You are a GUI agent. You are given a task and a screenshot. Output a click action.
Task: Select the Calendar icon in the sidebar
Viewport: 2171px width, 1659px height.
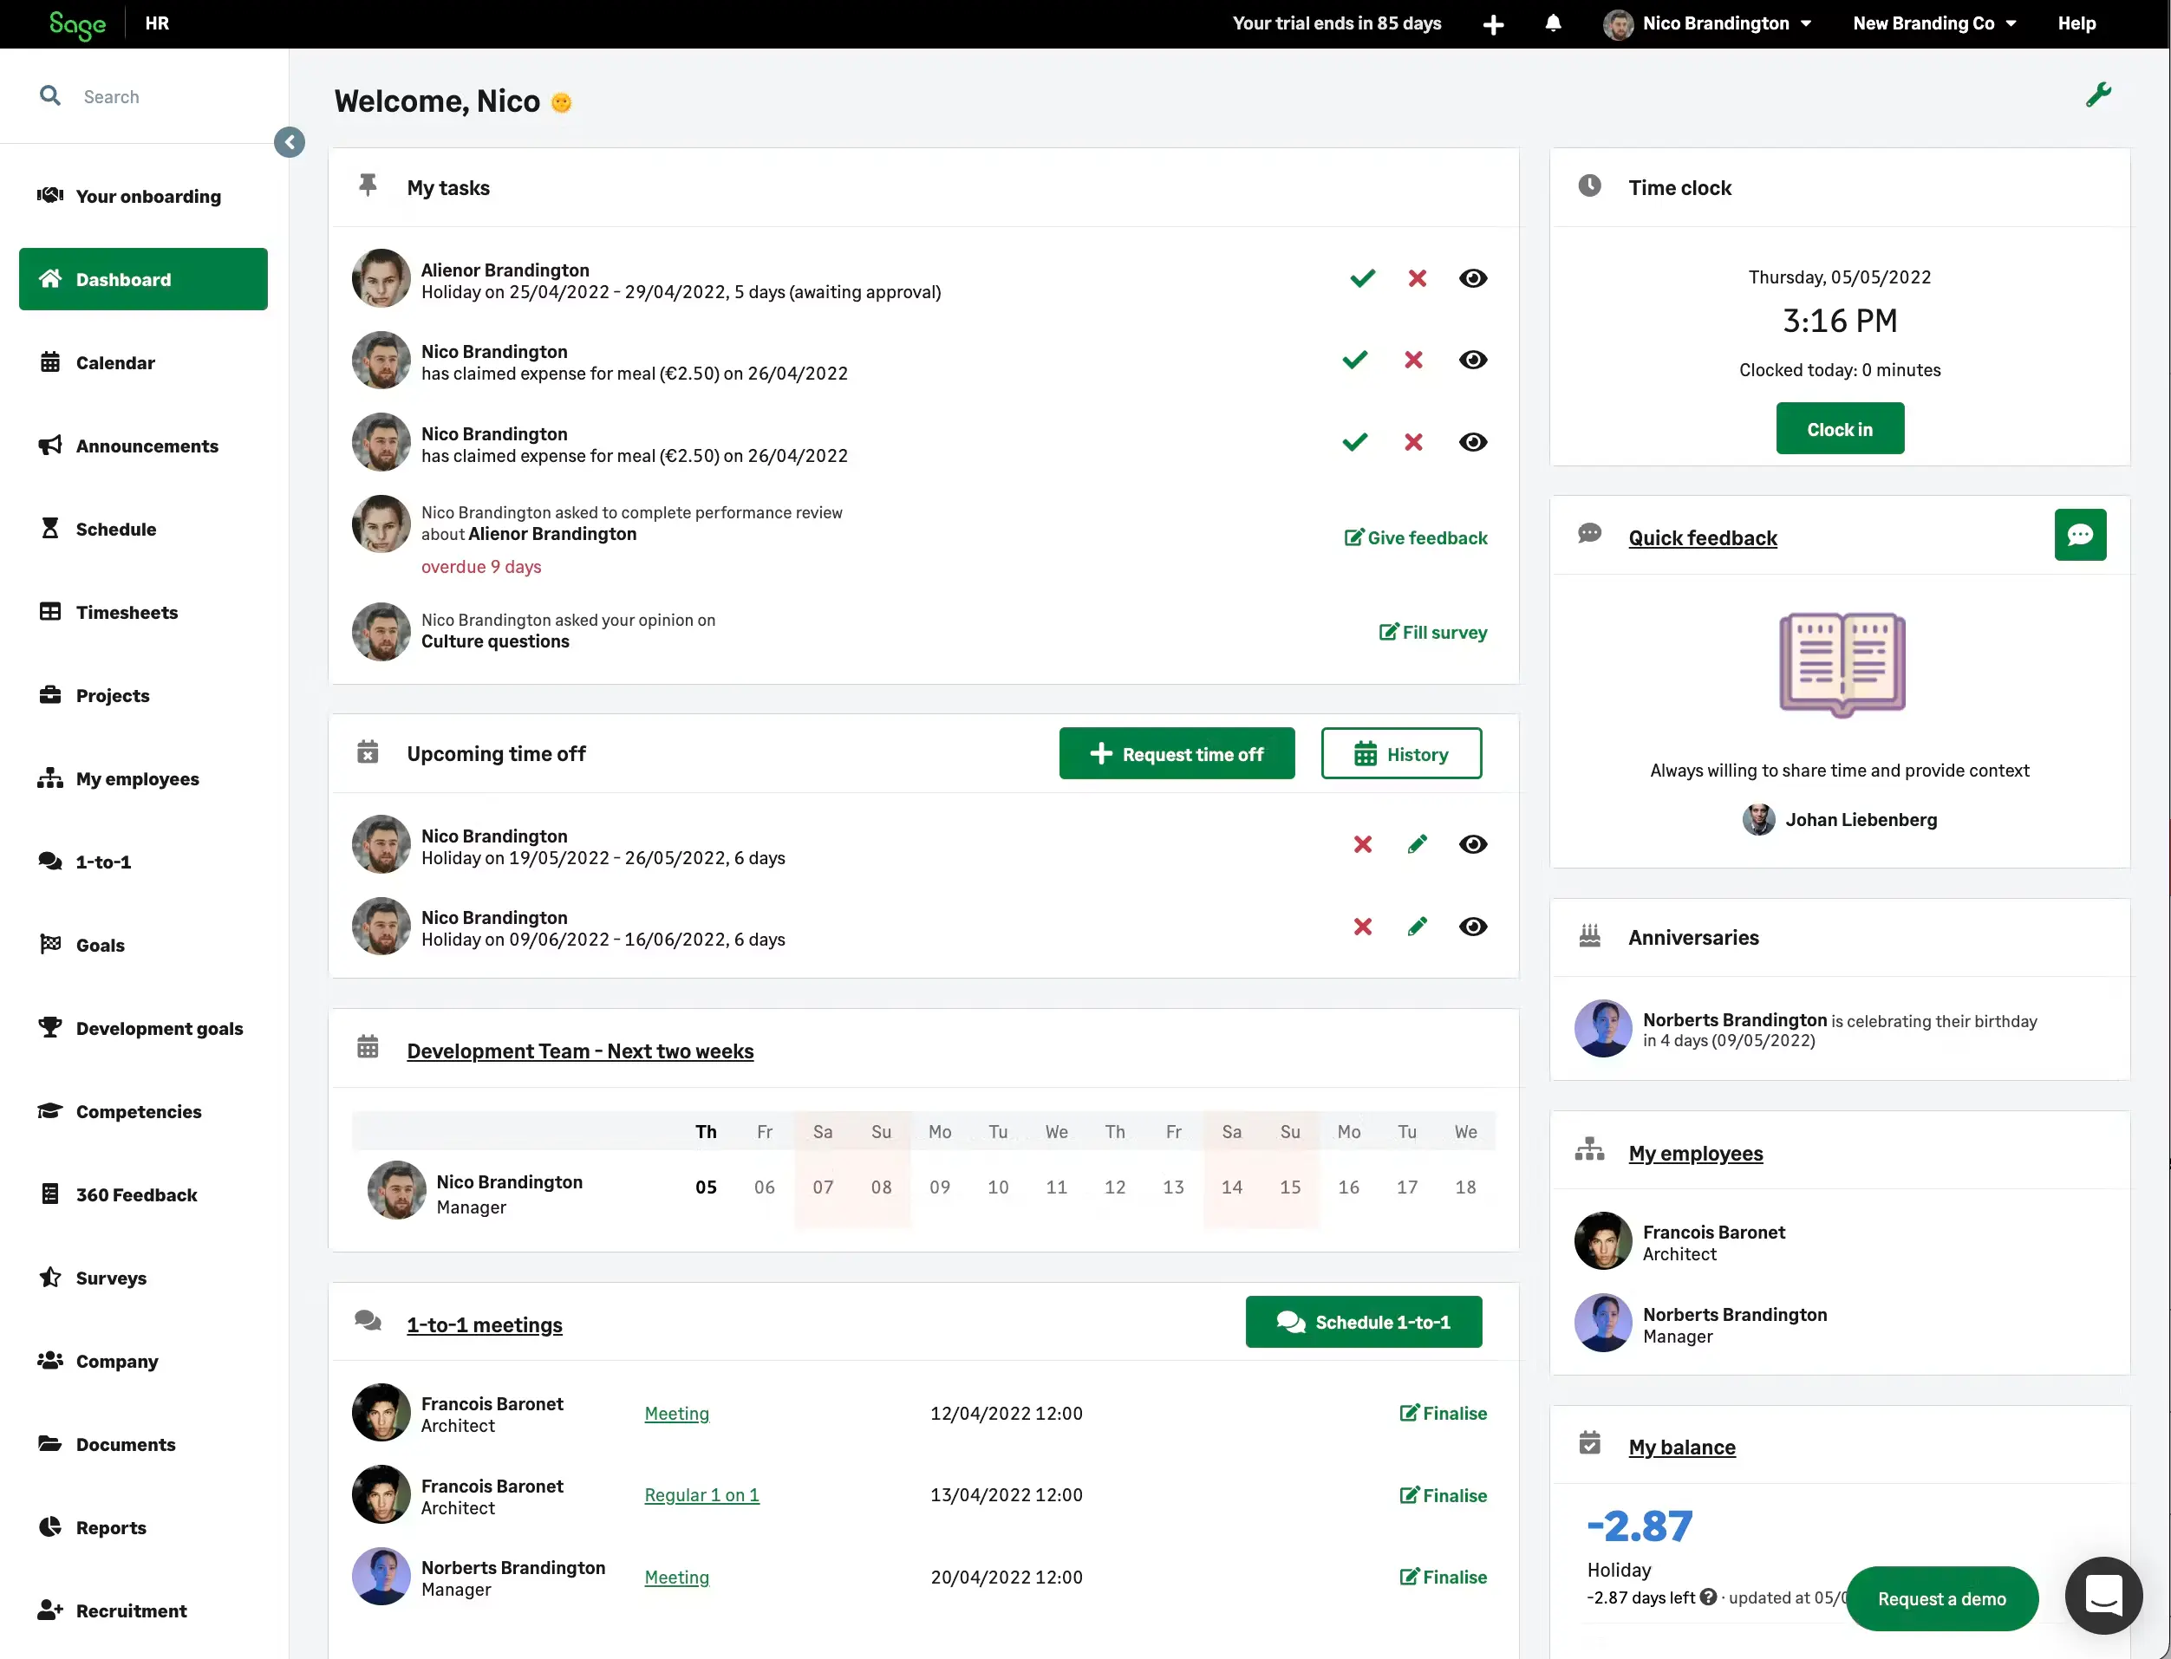[x=50, y=362]
